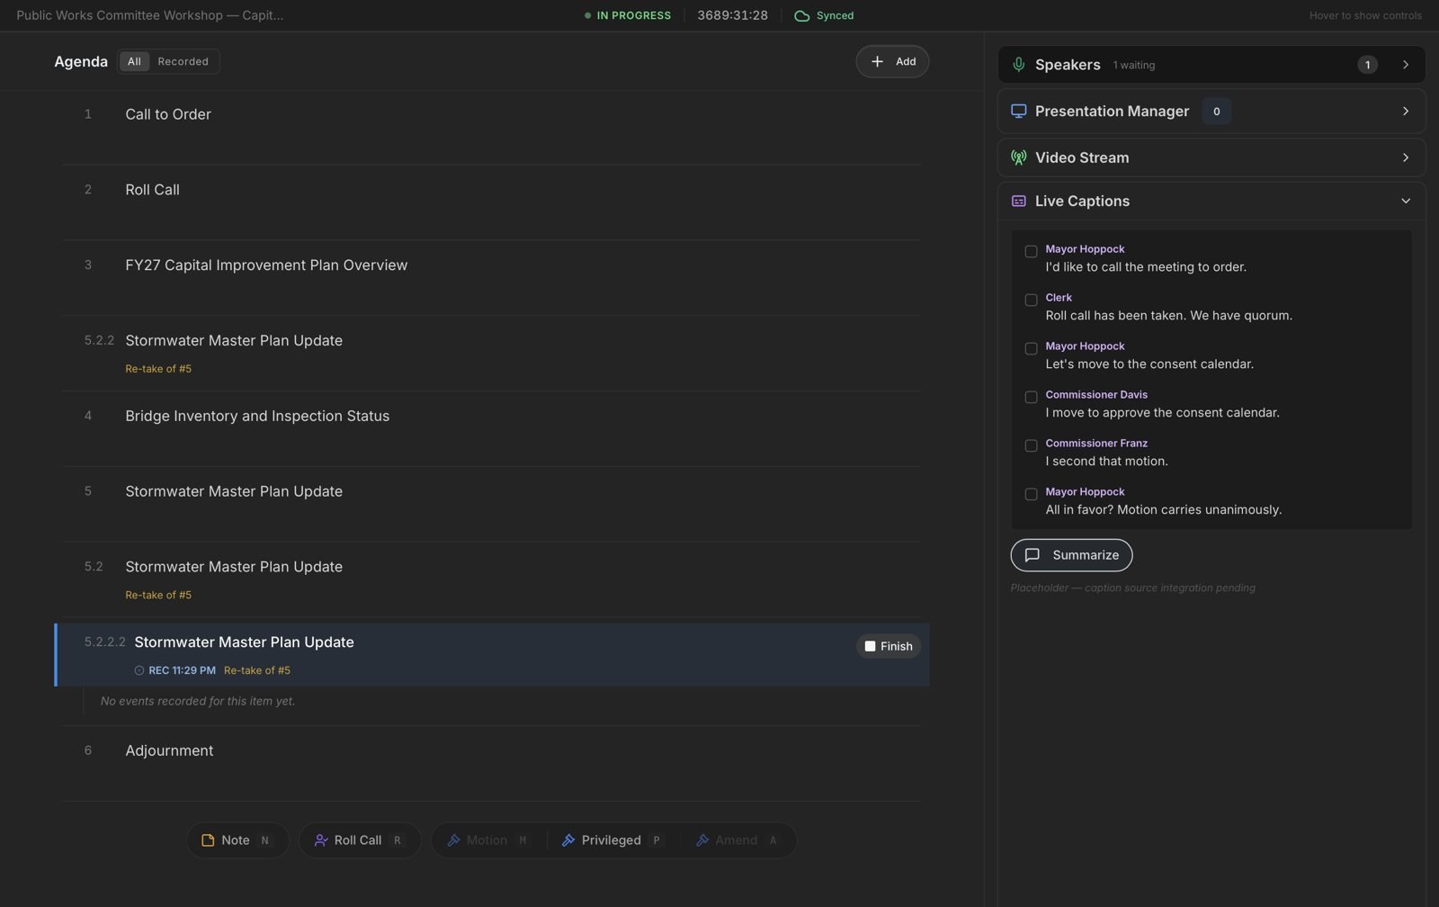
Task: Switch to the Recorded agenda filter tab
Action: tap(183, 61)
